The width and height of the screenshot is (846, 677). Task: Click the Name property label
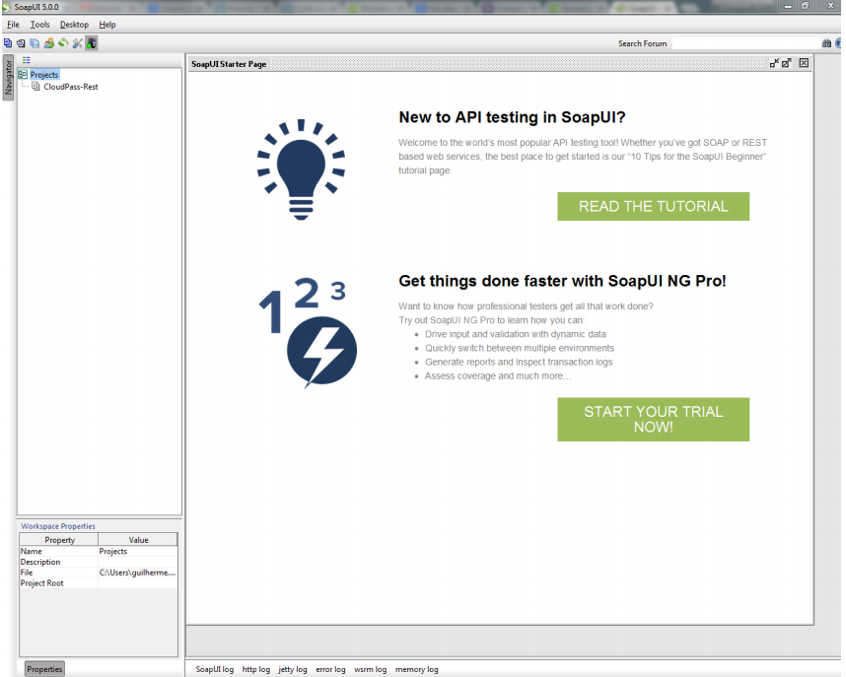(x=31, y=551)
